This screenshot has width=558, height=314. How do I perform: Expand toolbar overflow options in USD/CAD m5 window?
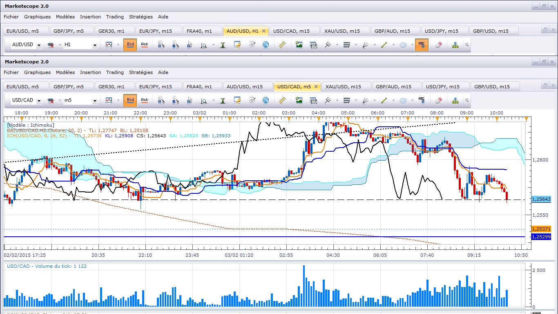point(467,100)
